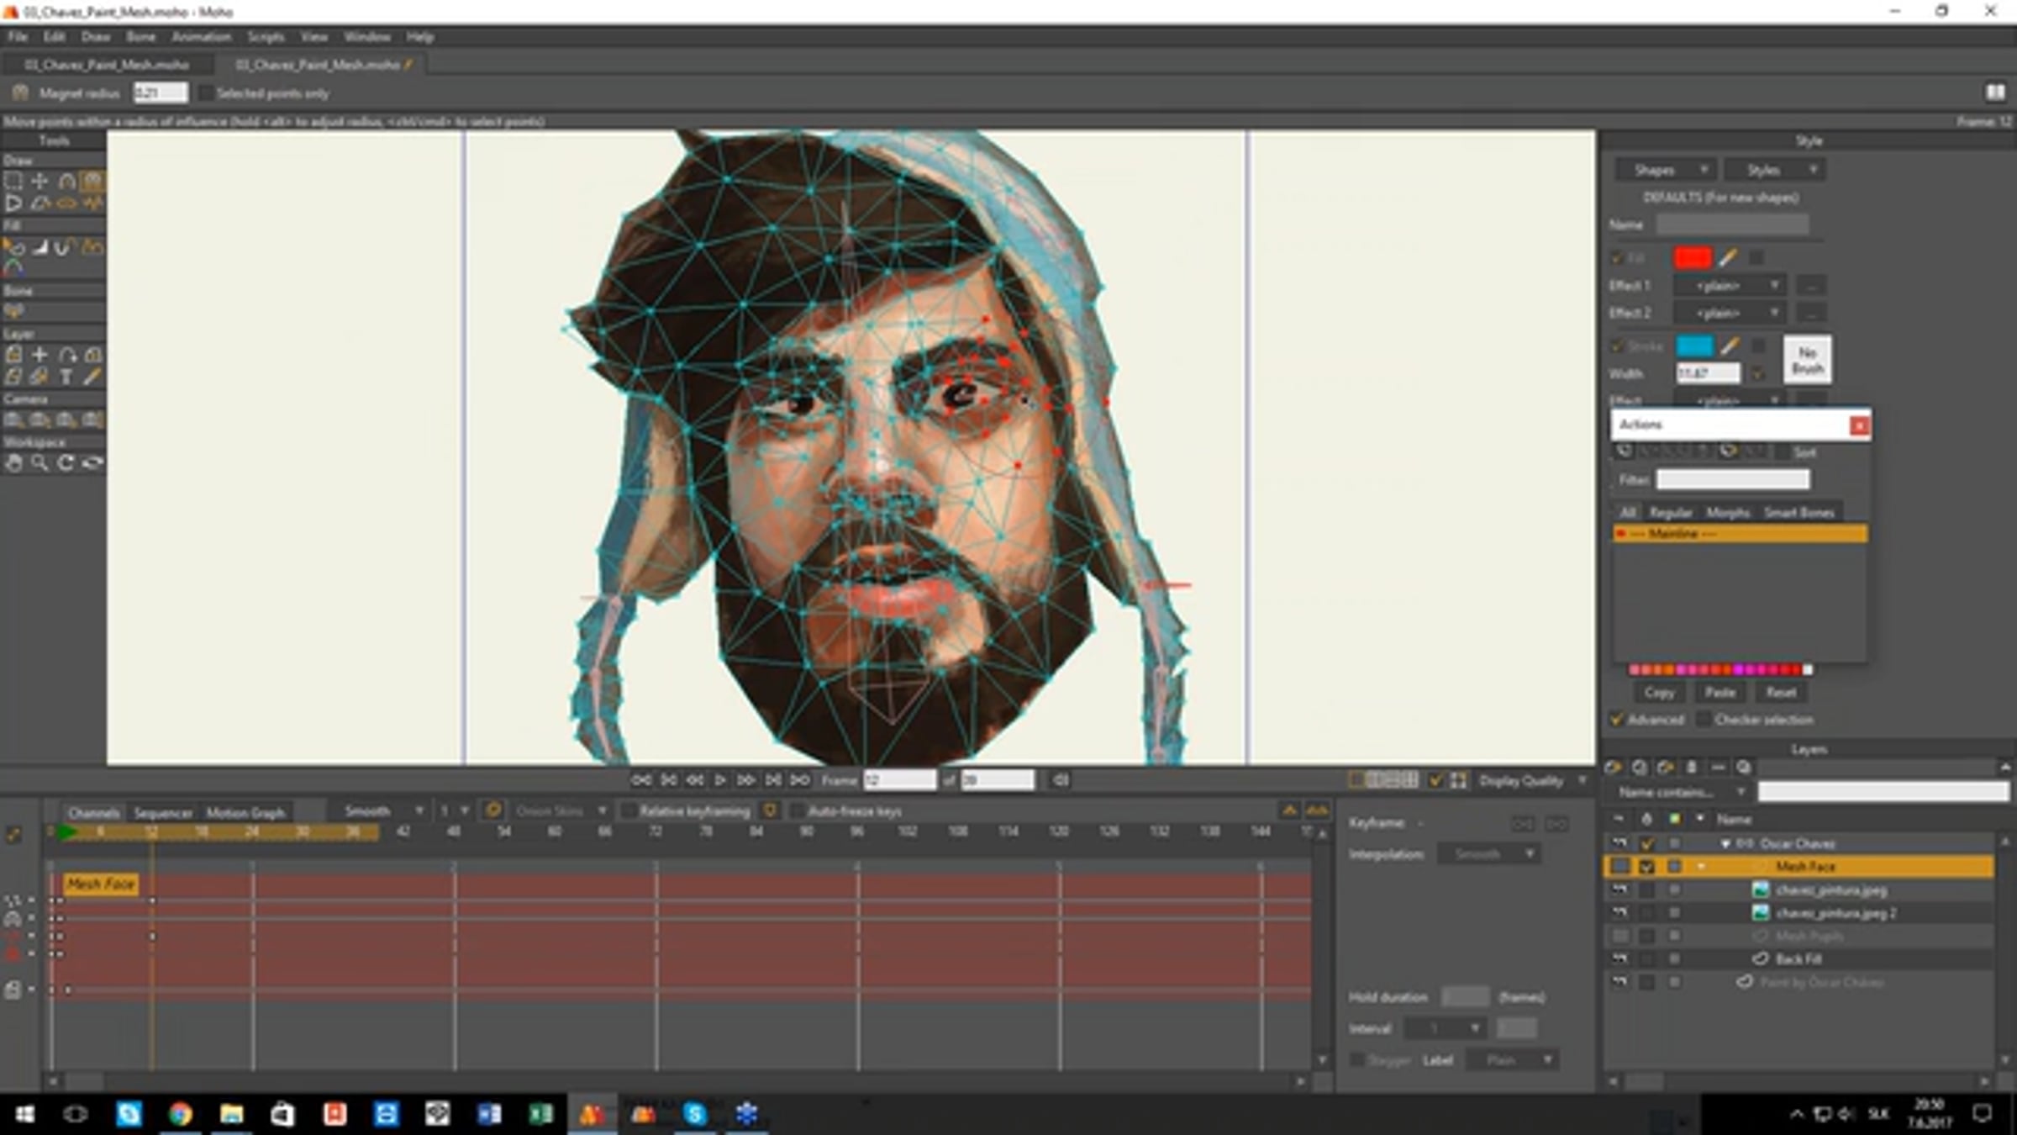Select the Track Camera tool

pyautogui.click(x=13, y=420)
